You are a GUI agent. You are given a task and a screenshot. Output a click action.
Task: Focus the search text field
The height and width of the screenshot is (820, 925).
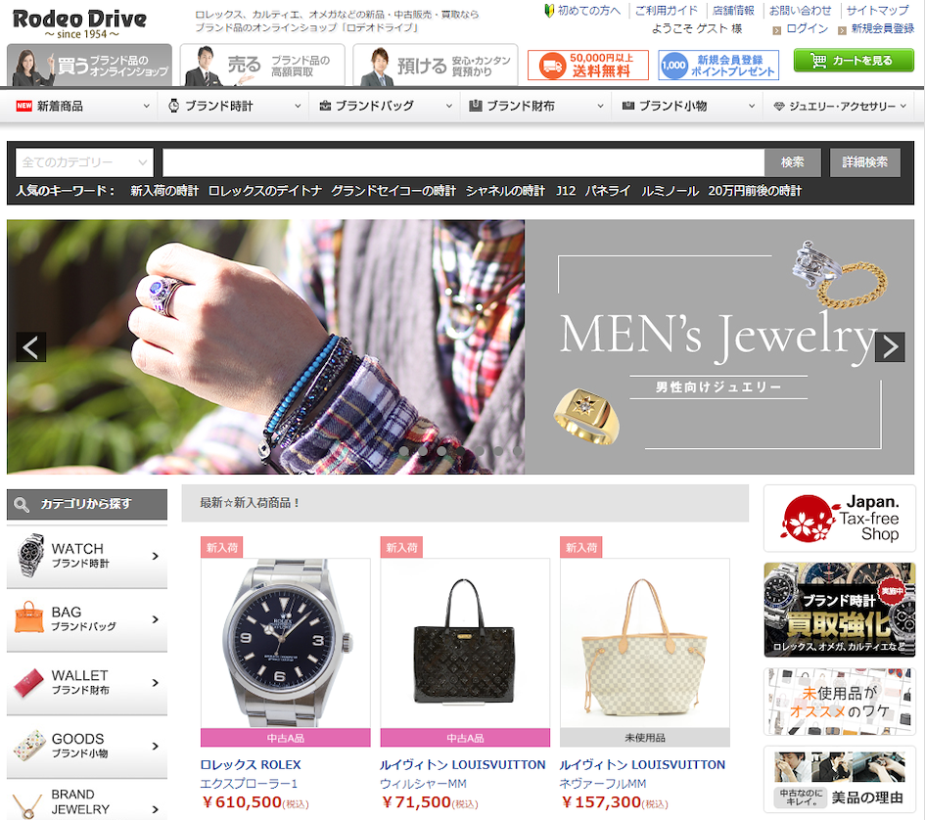(x=464, y=162)
